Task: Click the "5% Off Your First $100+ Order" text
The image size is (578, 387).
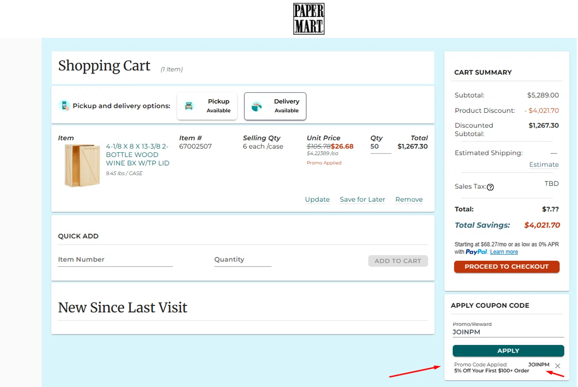Action: coord(492,371)
